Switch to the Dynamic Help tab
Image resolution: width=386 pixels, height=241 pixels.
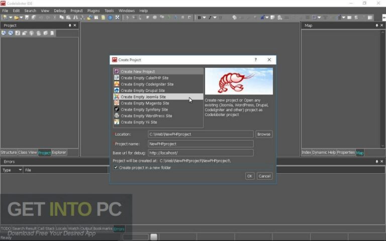click(324, 153)
